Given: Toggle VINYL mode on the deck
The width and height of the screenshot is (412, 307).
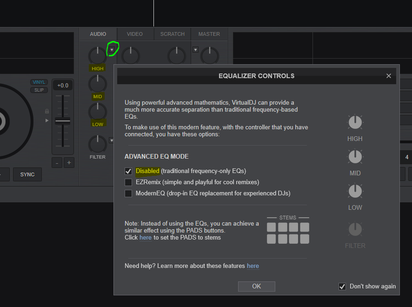Looking at the screenshot, I should point(39,82).
